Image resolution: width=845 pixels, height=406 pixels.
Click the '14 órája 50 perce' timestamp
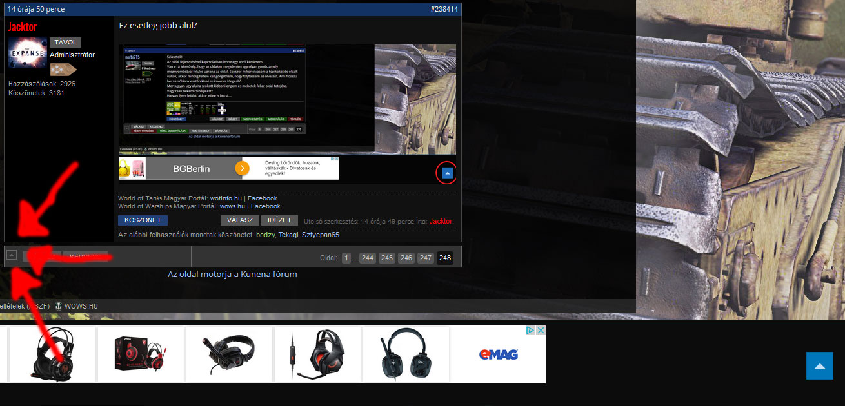coord(35,10)
